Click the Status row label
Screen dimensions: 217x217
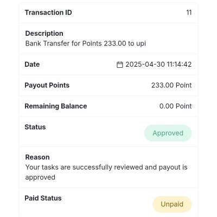(x=35, y=127)
